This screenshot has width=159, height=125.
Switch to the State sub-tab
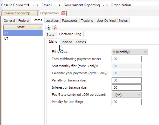pyautogui.click(x=50, y=35)
